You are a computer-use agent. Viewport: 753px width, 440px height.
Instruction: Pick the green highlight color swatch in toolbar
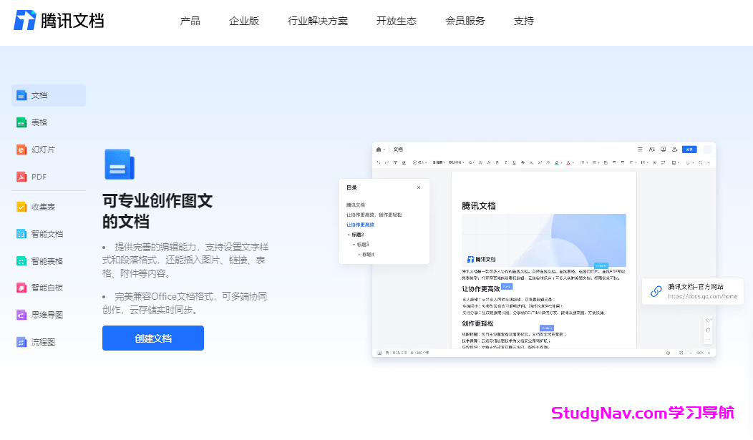coord(557,162)
